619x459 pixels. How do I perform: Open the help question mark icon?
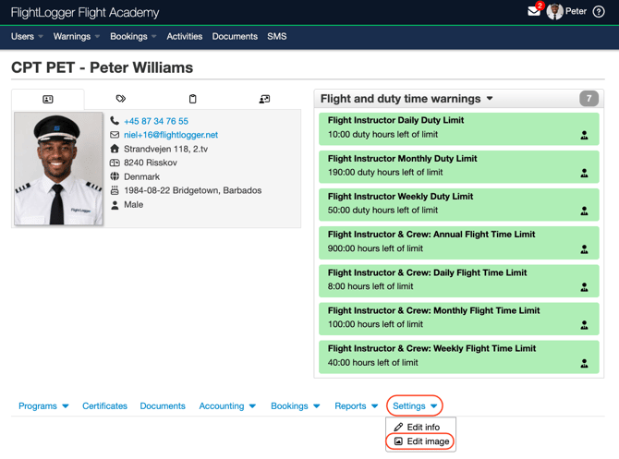coord(599,12)
